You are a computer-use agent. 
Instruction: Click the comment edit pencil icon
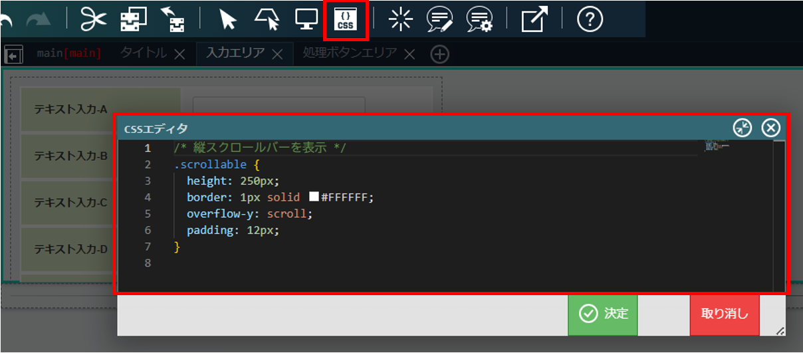point(439,20)
